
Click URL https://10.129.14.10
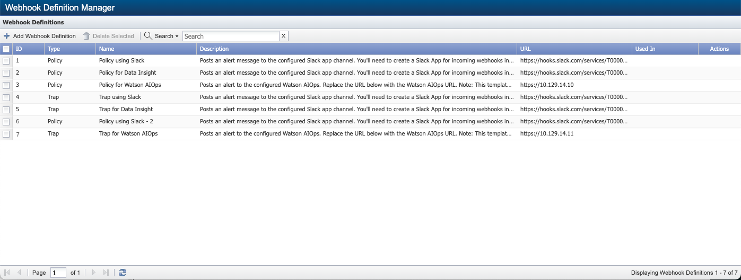pos(547,85)
